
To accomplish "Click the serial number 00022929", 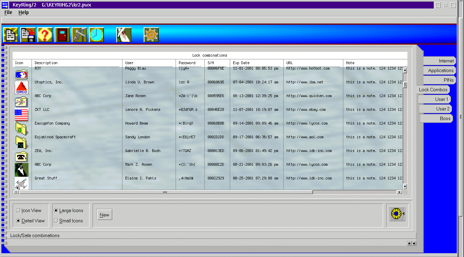I will pos(216,178).
